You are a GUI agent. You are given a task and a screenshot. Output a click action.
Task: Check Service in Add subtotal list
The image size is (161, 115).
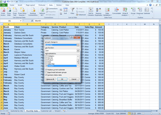[x=46, y=58]
